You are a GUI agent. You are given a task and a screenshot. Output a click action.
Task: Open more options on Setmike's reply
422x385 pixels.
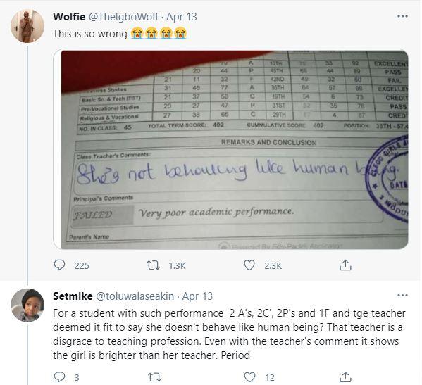[402, 296]
